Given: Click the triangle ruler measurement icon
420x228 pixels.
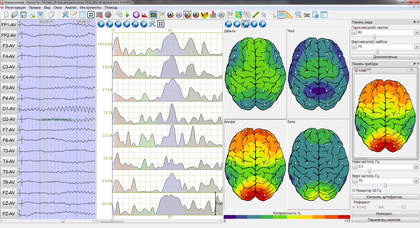Looking at the screenshot, I should (x=290, y=15).
